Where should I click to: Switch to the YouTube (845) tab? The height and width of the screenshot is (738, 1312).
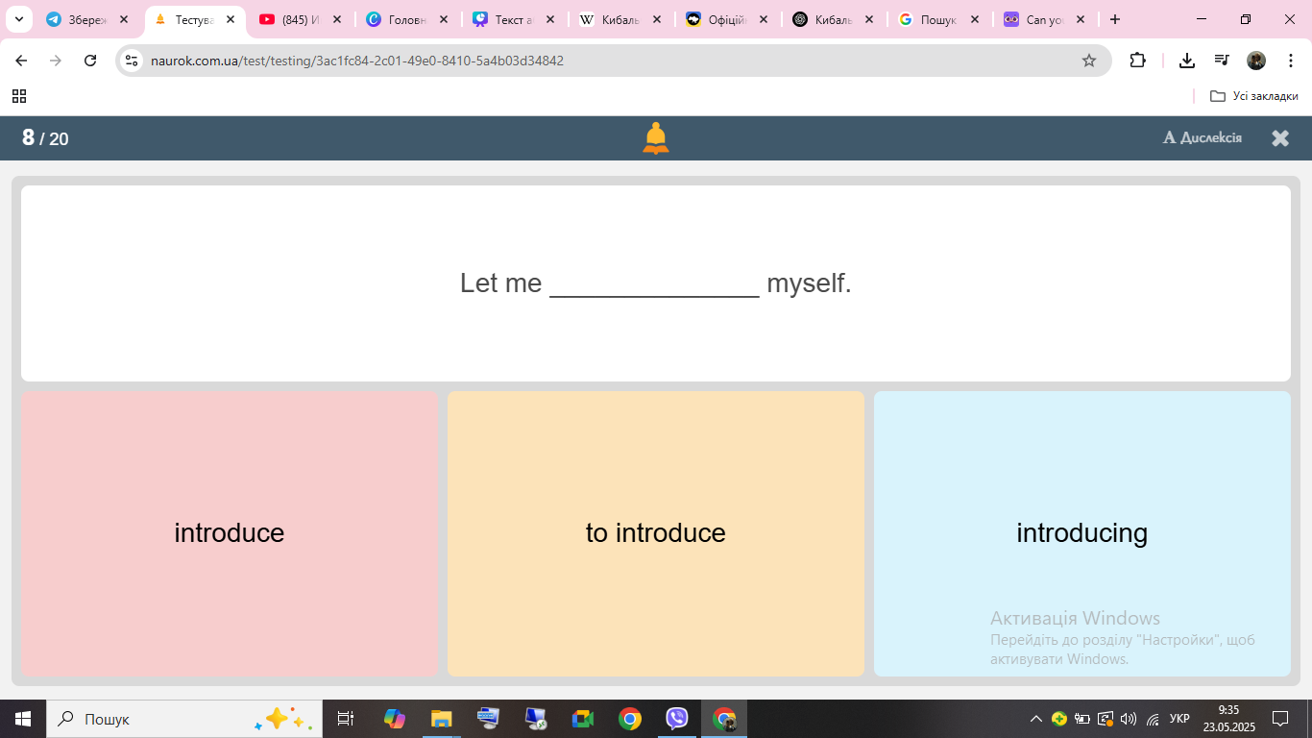click(x=293, y=18)
